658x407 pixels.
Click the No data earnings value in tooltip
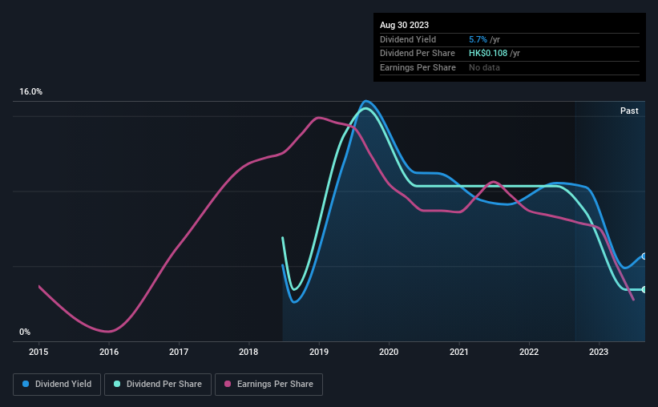(x=486, y=67)
